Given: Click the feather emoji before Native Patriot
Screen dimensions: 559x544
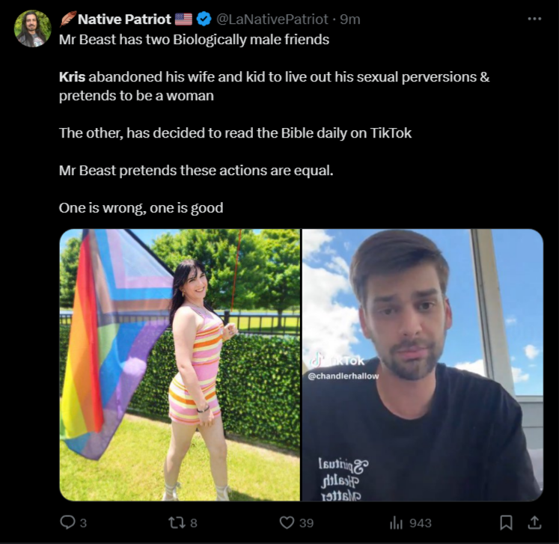Looking at the screenshot, I should tap(68, 19).
